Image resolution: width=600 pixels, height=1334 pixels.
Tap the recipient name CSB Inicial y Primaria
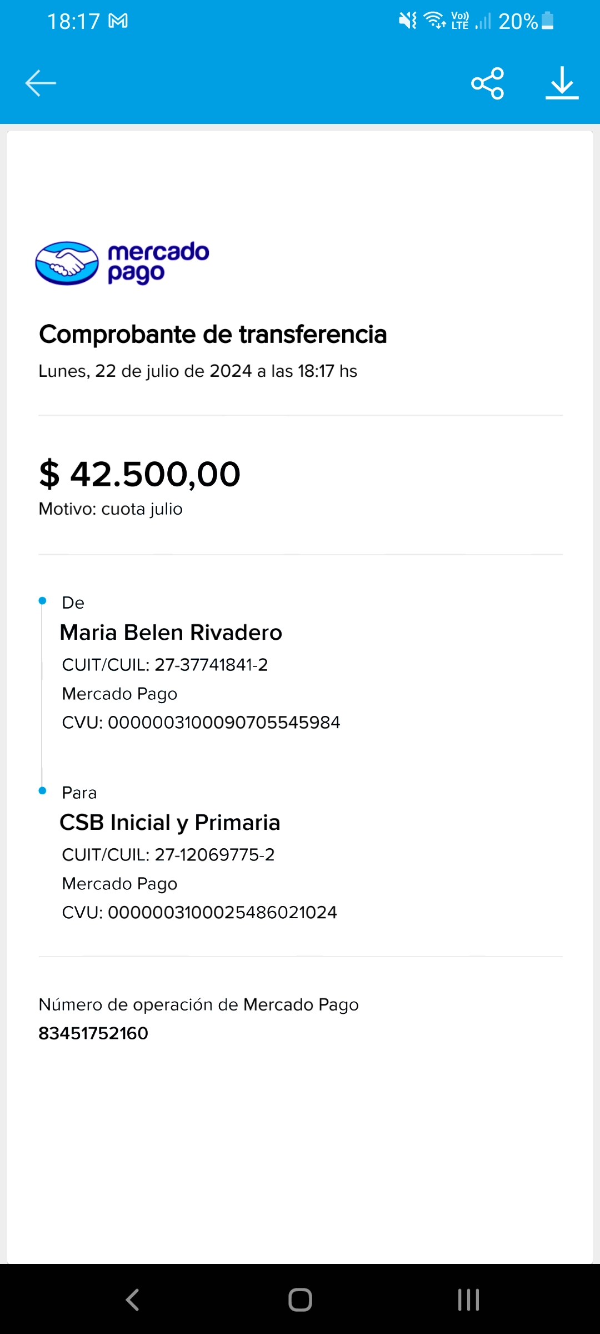169,823
